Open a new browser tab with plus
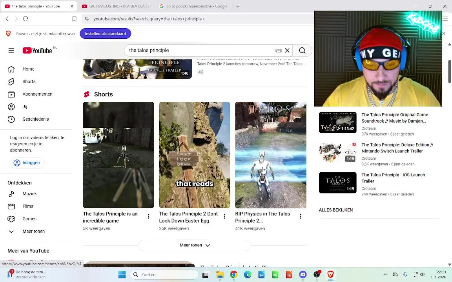This screenshot has width=452, height=282. [238, 6]
